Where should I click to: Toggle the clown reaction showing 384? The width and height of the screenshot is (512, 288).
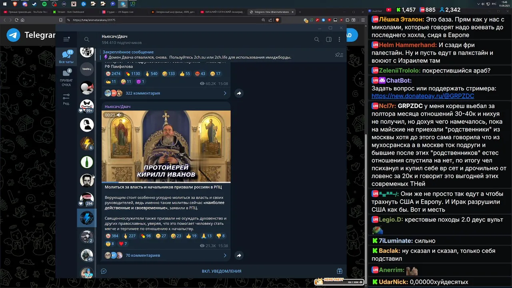coord(112,236)
